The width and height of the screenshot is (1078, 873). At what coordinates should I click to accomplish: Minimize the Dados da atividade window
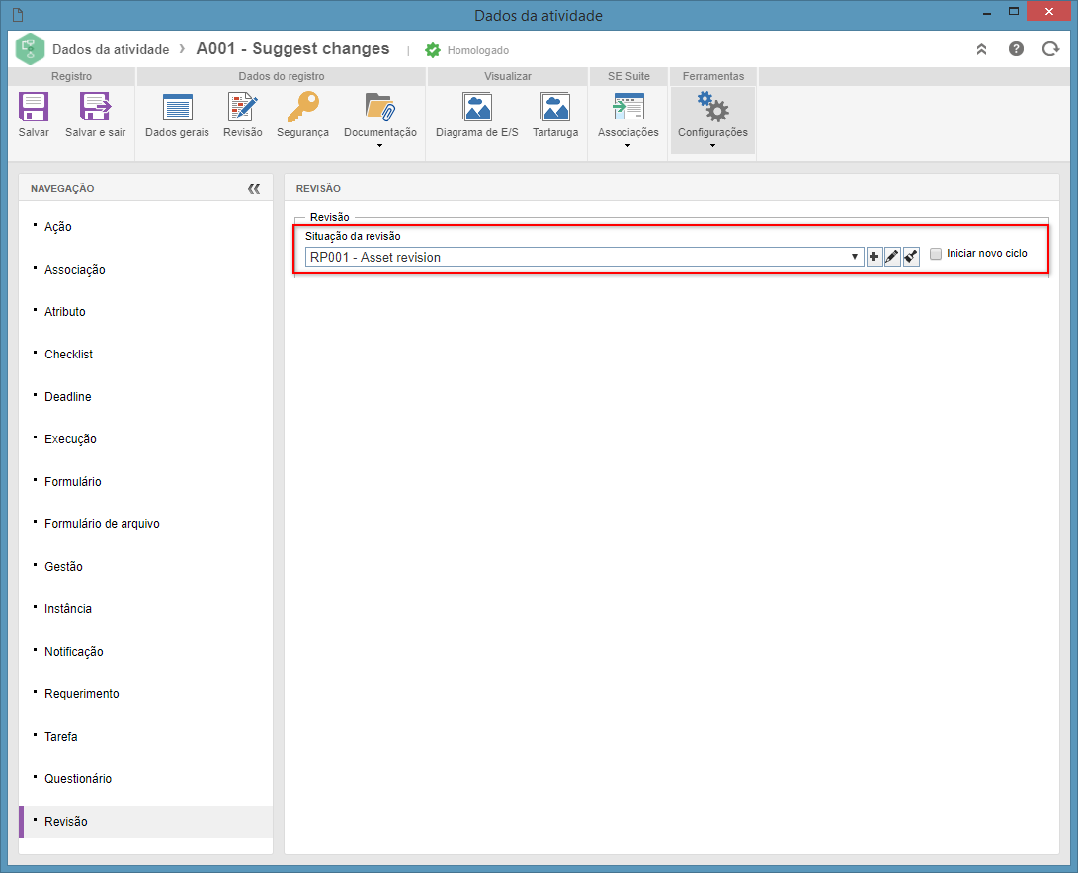[x=987, y=13]
